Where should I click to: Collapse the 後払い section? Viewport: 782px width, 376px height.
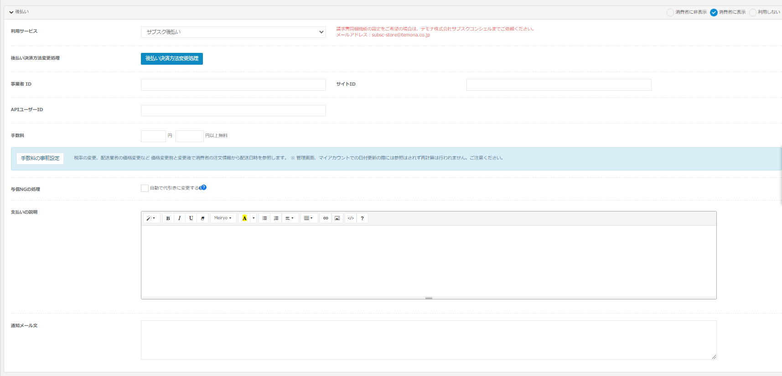point(11,12)
